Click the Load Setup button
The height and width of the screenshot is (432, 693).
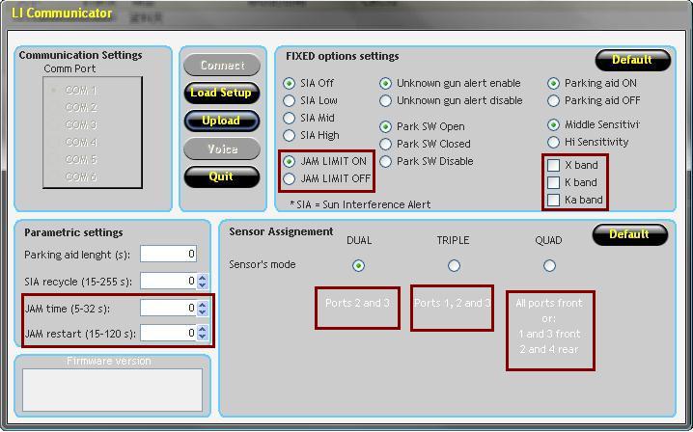221,94
